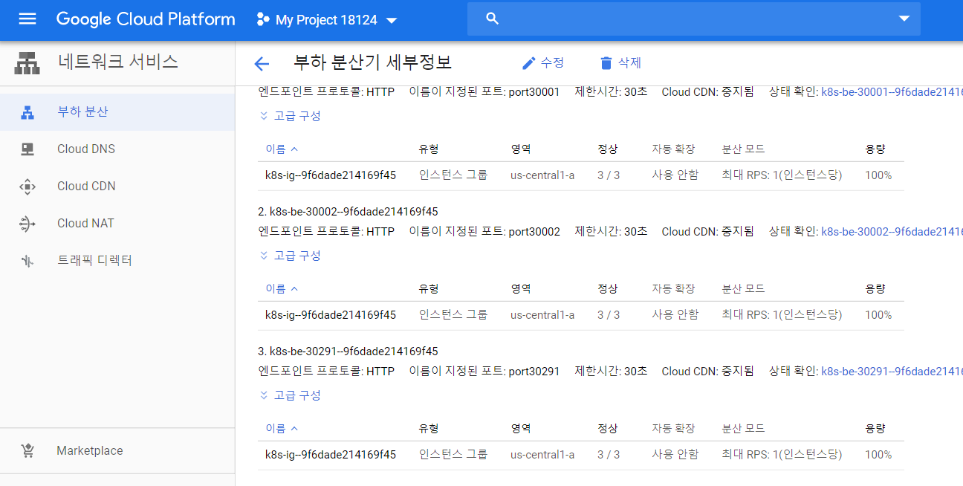Click 100% capacity in first table

(x=878, y=175)
